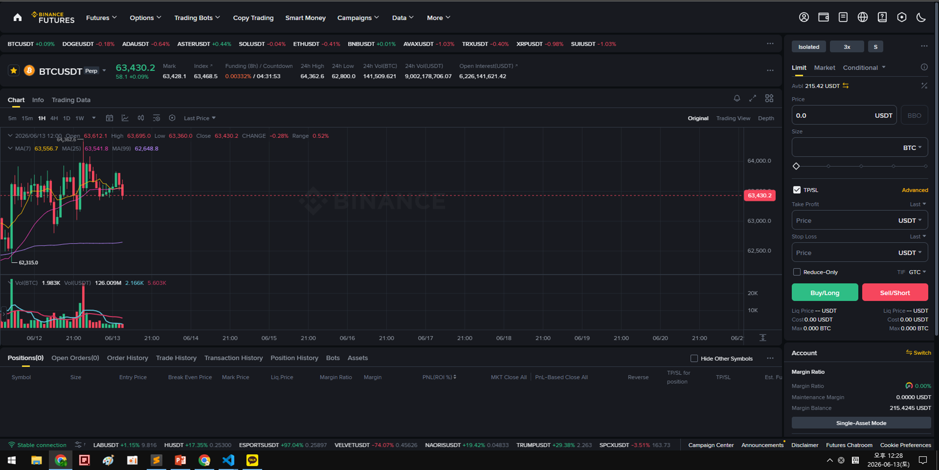Open the wallet icon in the header
This screenshot has width=939, height=470.
(823, 17)
